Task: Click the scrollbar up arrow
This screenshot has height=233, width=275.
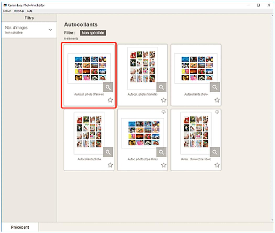Action: 272,16
